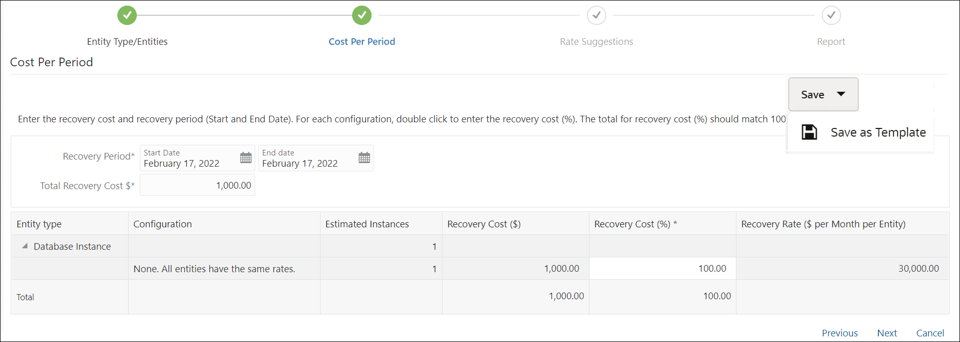Viewport: 960px width, 342px height.
Task: Click the Cost Per Period step checkmark
Action: coord(362,15)
